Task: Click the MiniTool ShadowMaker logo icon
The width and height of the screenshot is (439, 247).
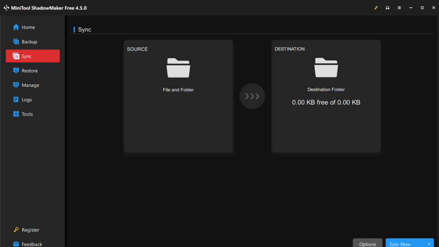Action: click(6, 8)
